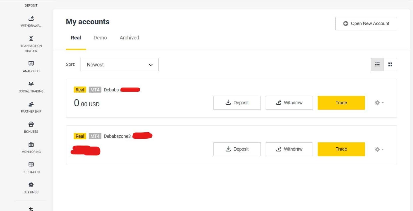The width and height of the screenshot is (413, 211).
Task: Open the Bonuses gift icon
Action: pos(31,124)
